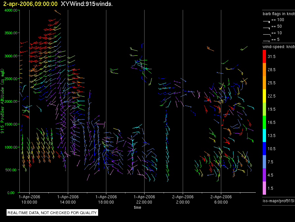Click the 'wind-speed: knots' legend heading
Screen dimensions: 295x222
pyautogui.click(x=279, y=47)
